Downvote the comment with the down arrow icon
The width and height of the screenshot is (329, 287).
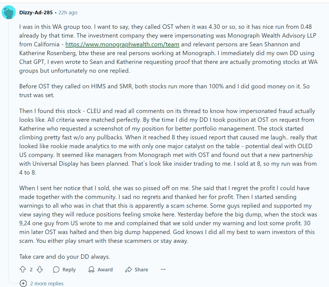pos(40,269)
